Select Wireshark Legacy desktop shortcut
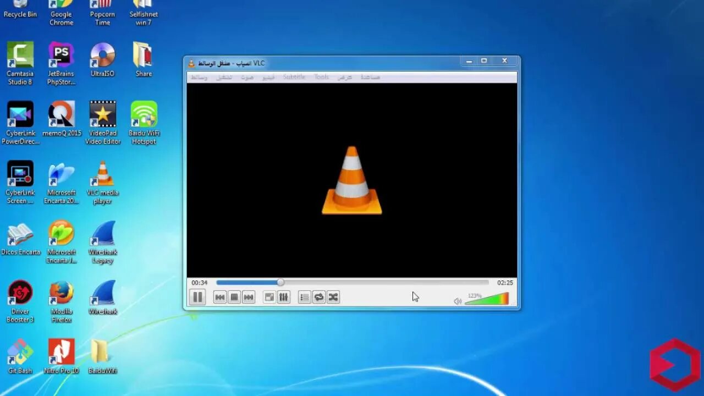Screen dimensions: 704x396 [x=102, y=242]
